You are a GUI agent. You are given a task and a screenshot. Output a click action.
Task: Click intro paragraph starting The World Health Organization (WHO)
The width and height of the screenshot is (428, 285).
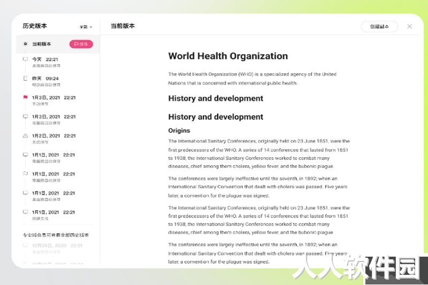coord(252,79)
